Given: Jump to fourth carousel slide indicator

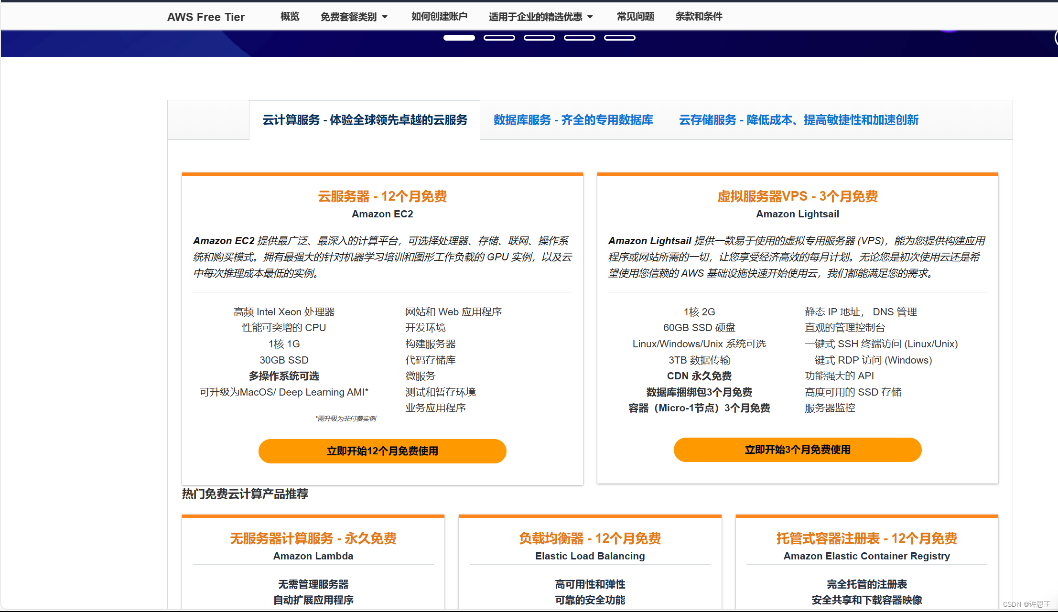Looking at the screenshot, I should pyautogui.click(x=579, y=38).
